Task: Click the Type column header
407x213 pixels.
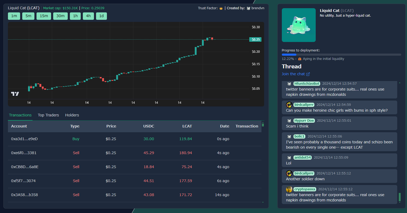Action: (x=75, y=126)
